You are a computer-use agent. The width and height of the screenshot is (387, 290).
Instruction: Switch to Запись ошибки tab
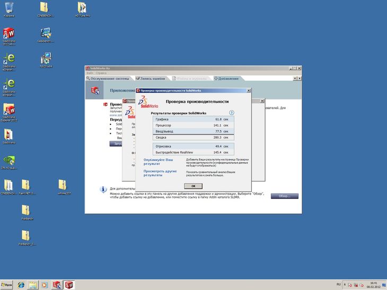(151, 79)
